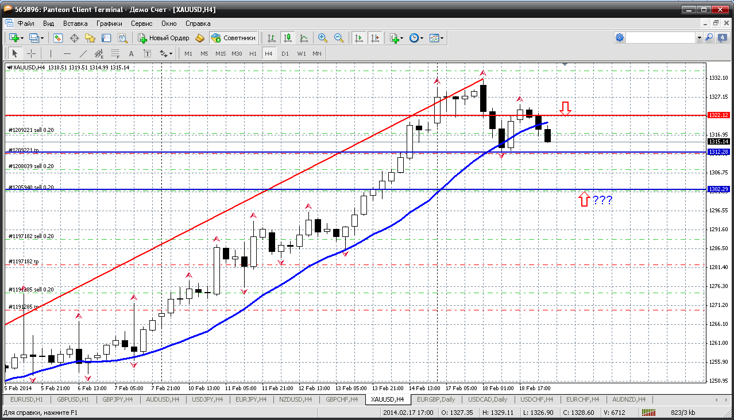Image resolution: width=734 pixels, height=420 pixels.
Task: Activate the standard cursor mode
Action: tap(14, 53)
